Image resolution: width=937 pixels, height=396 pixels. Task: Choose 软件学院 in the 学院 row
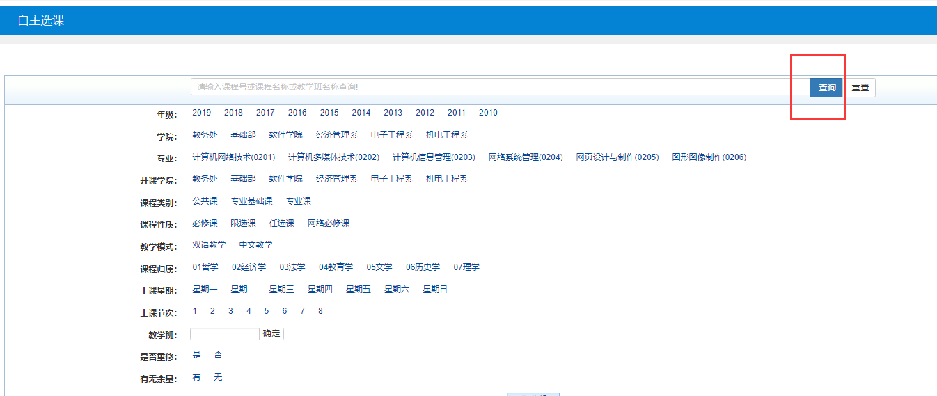point(285,135)
